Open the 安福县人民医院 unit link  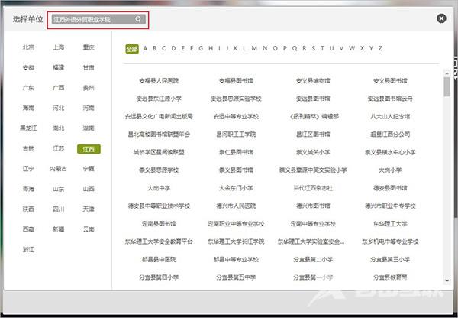pos(158,80)
